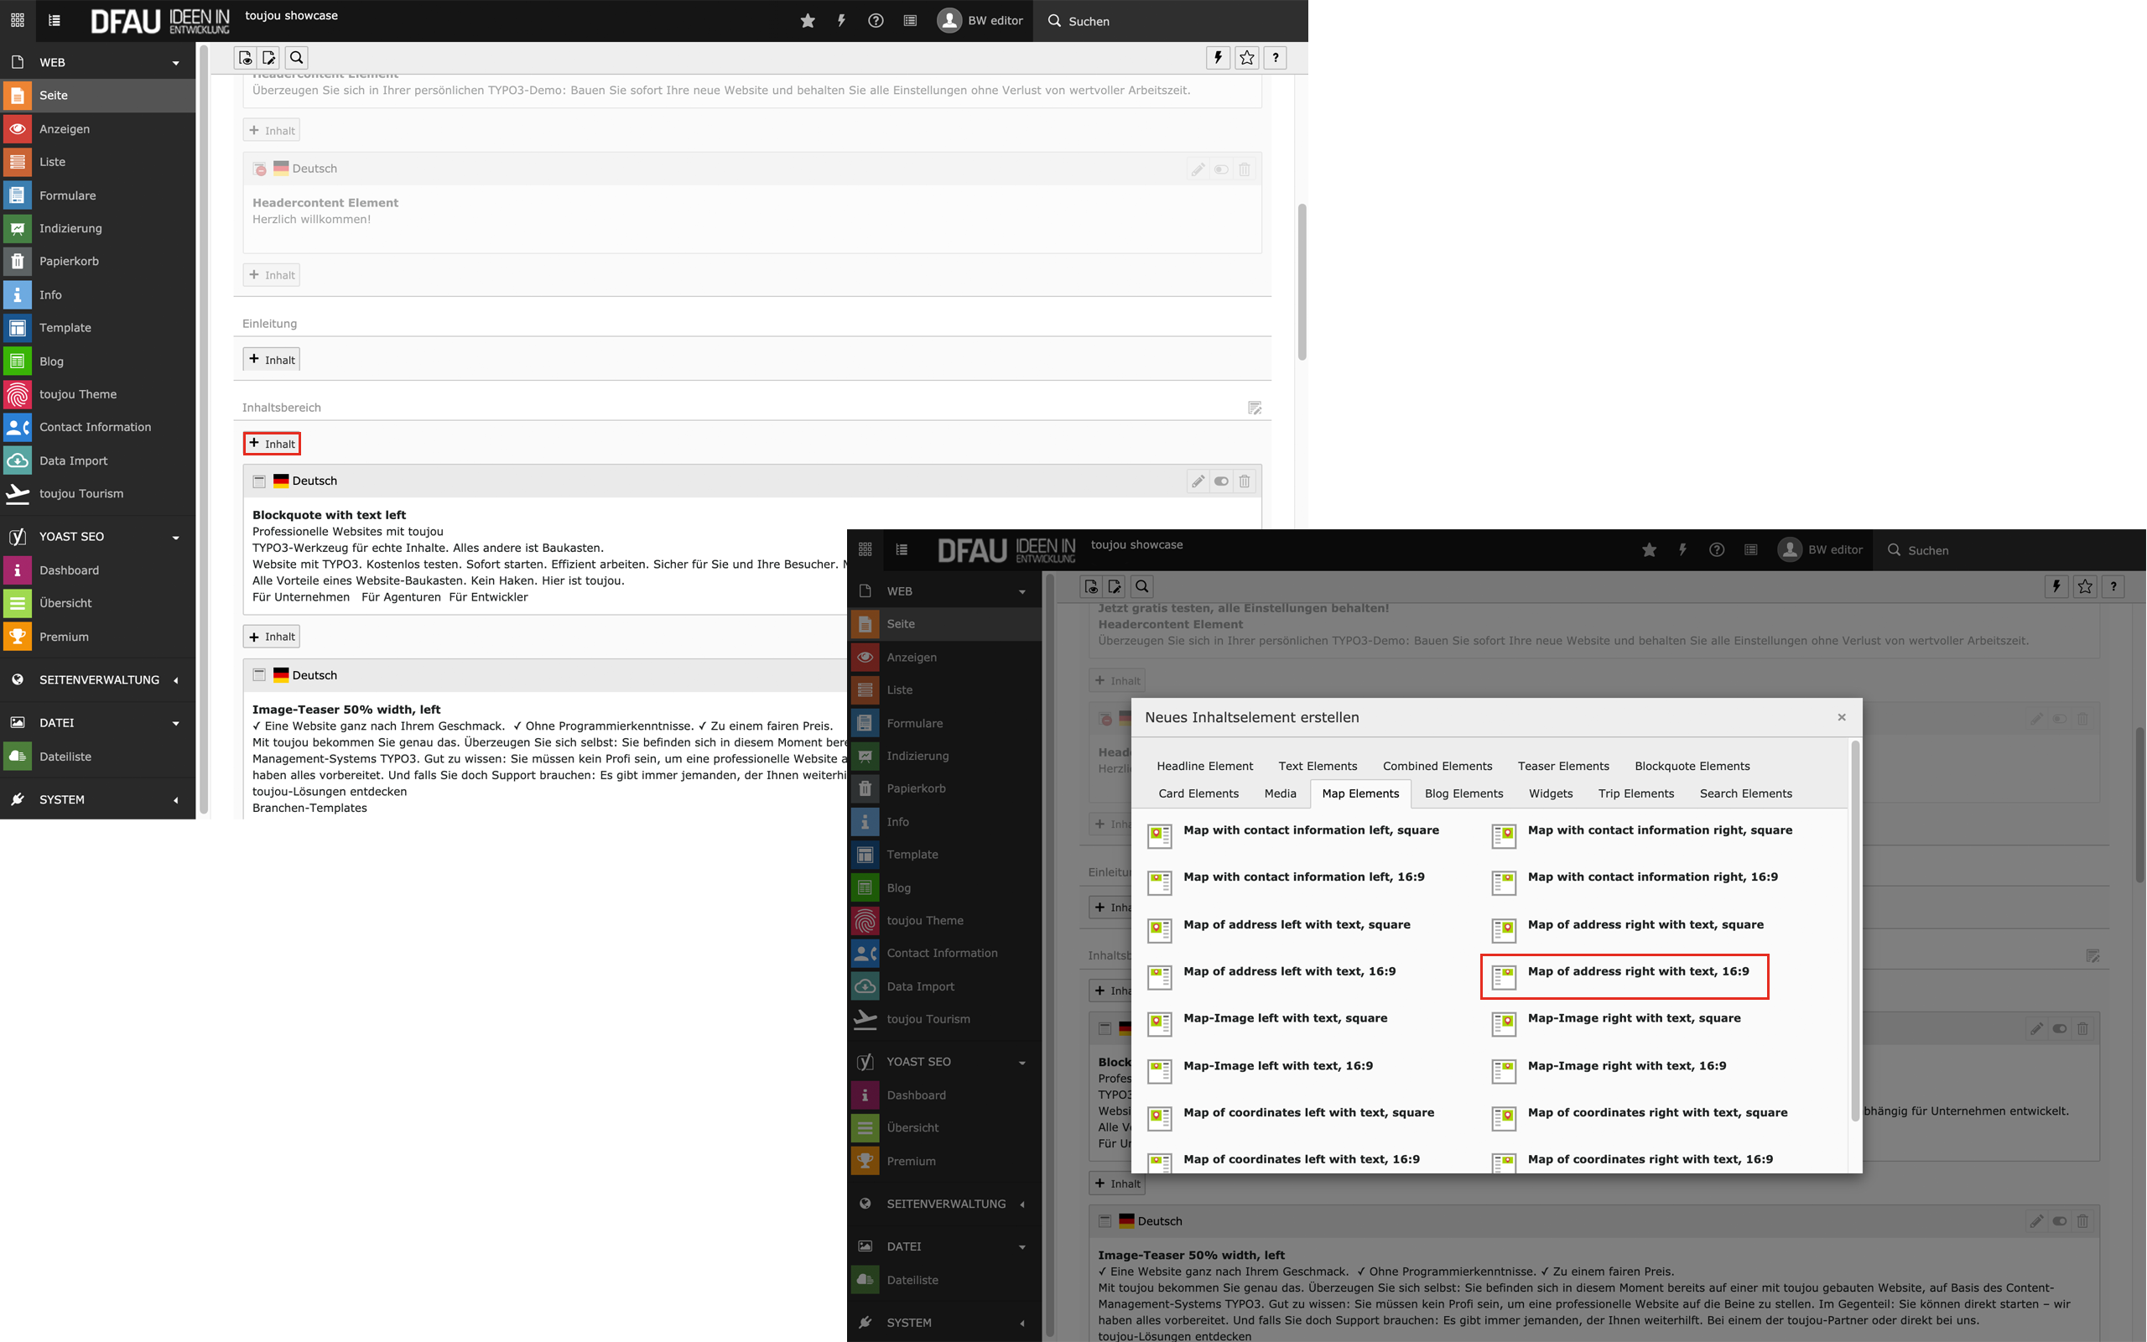Click the search magnifier in docheader
This screenshot has width=2147, height=1342.
(296, 58)
